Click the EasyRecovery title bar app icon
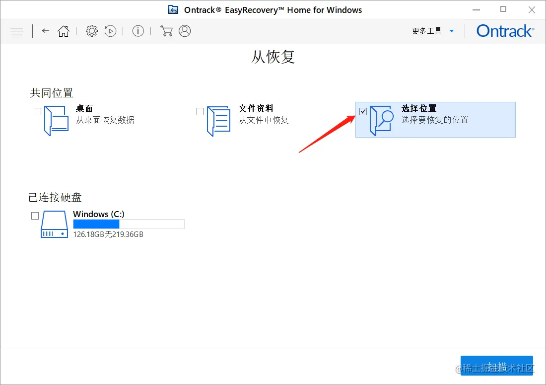Image resolution: width=546 pixels, height=385 pixels. [173, 10]
